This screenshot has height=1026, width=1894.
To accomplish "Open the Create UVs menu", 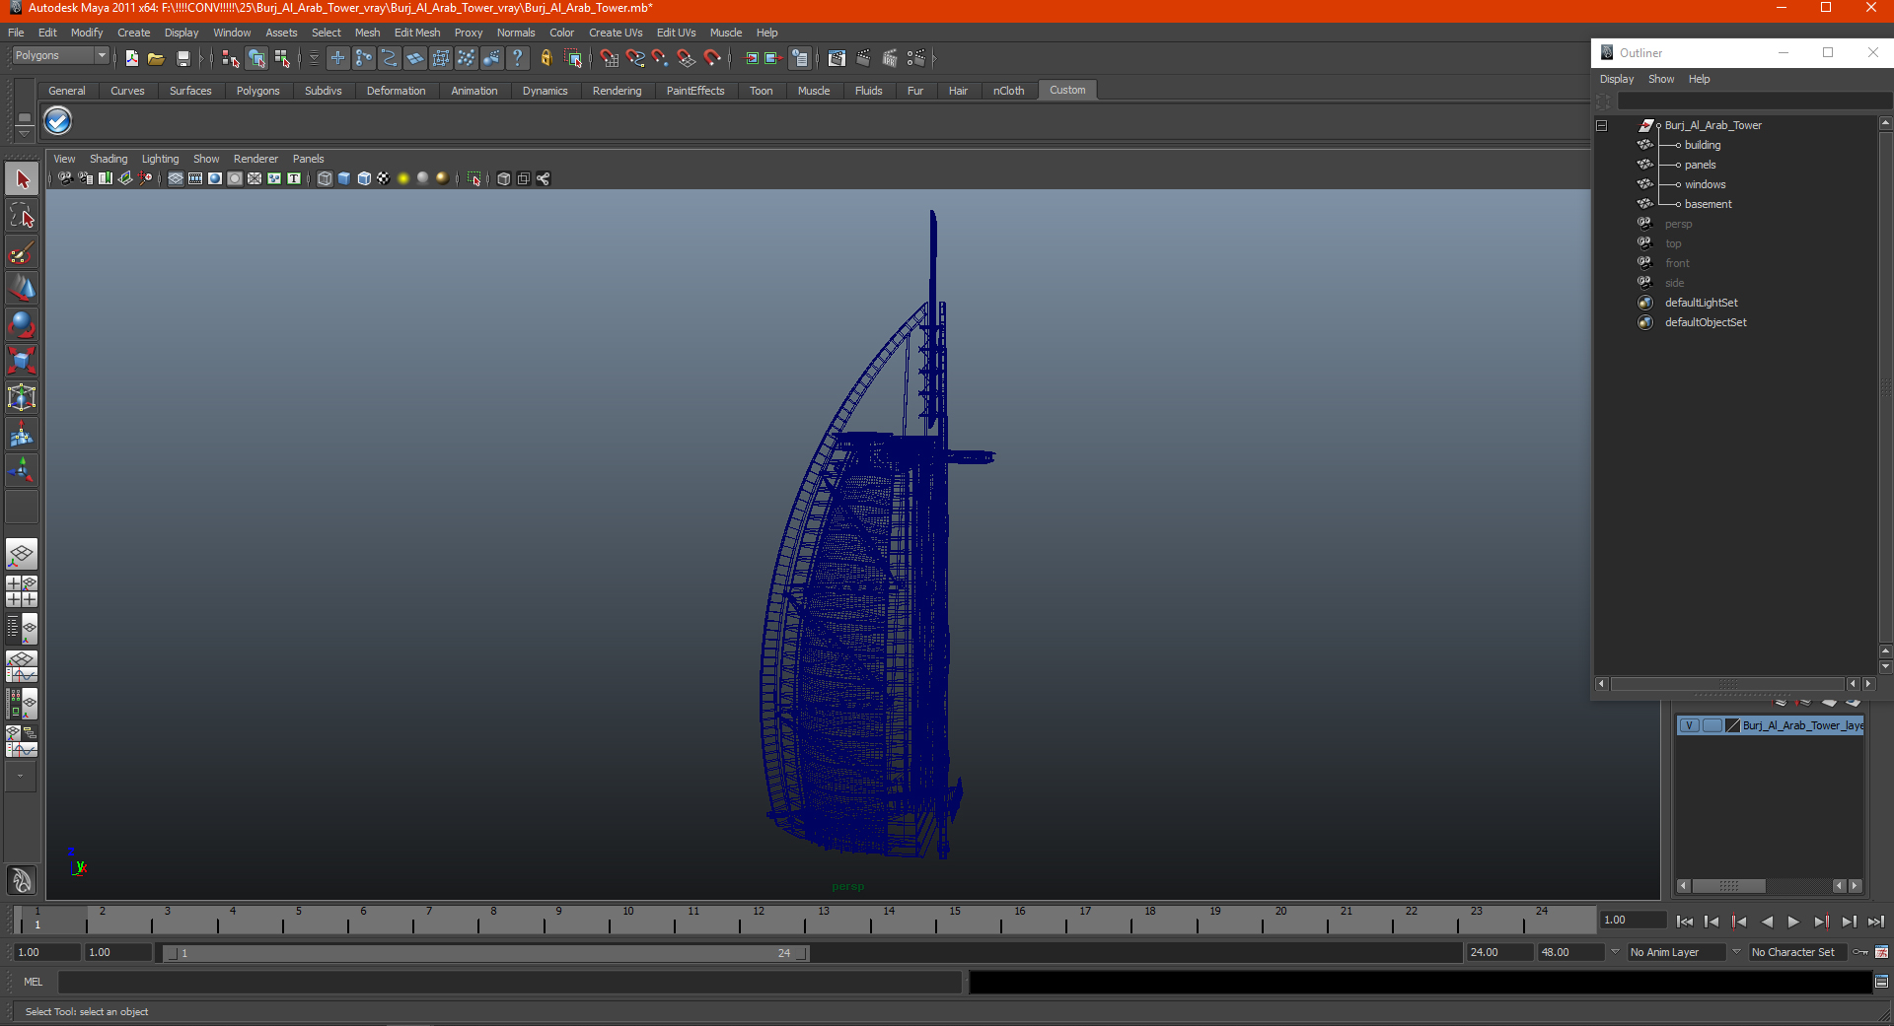I will pos(616,33).
